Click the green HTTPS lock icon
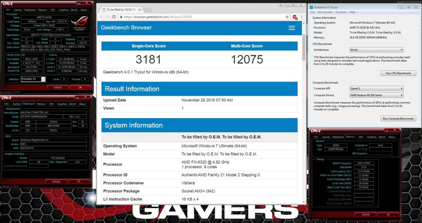 pos(121,17)
